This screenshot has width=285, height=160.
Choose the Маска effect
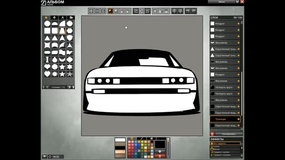click(225, 149)
